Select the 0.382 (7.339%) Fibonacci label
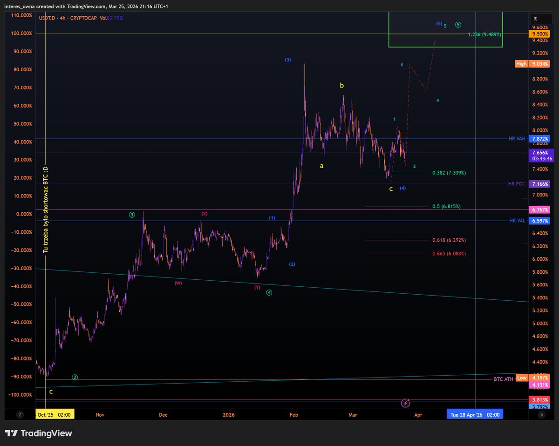The height and width of the screenshot is (446, 559). tap(449, 173)
